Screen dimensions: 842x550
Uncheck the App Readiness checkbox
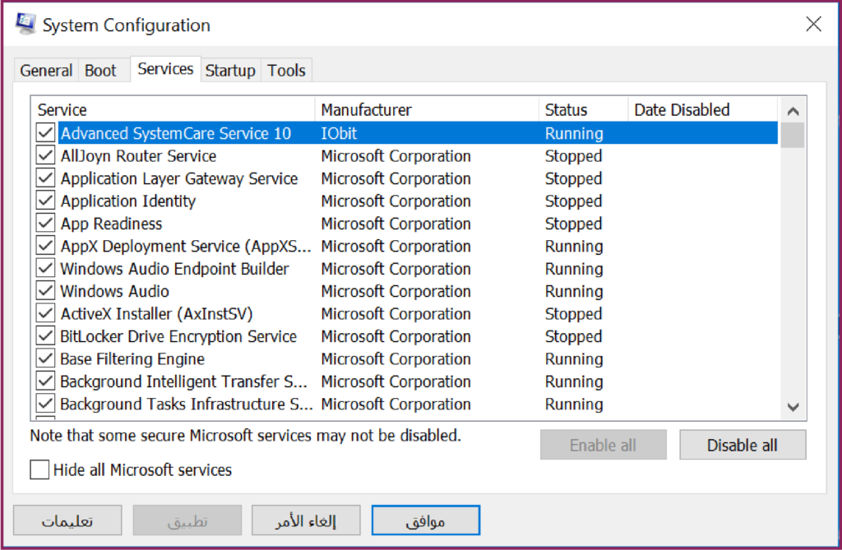click(46, 223)
